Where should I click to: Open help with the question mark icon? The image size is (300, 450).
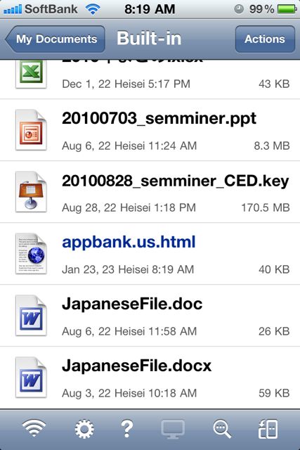(x=127, y=429)
